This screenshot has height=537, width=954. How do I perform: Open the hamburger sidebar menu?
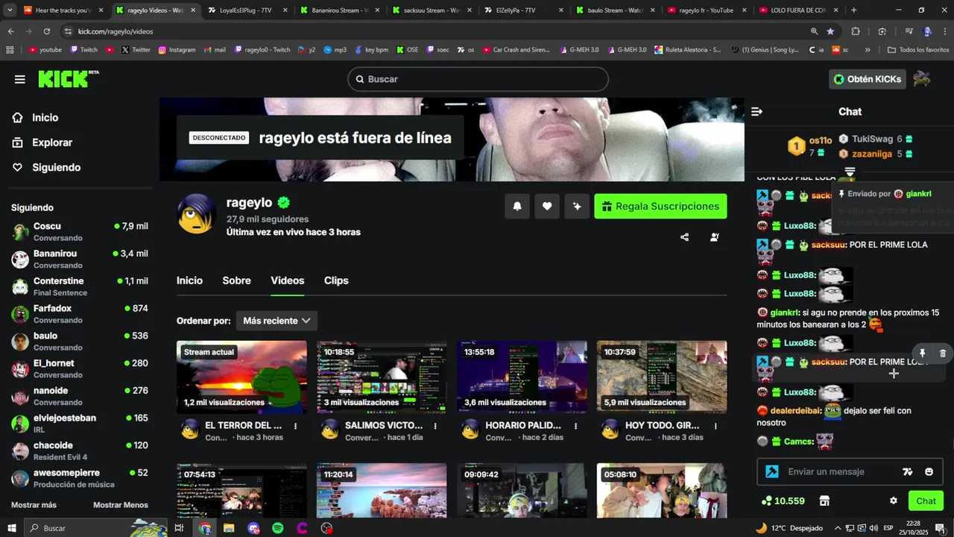point(20,79)
